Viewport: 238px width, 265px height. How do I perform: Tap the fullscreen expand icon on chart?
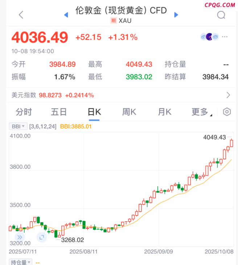pos(41,237)
